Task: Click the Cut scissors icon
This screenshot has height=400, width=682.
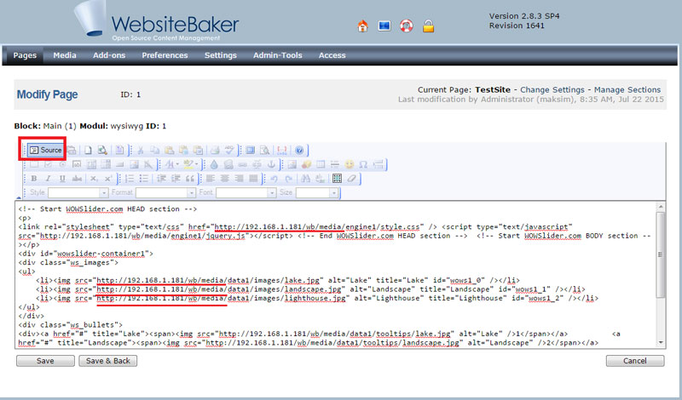Action: pyautogui.click(x=141, y=151)
